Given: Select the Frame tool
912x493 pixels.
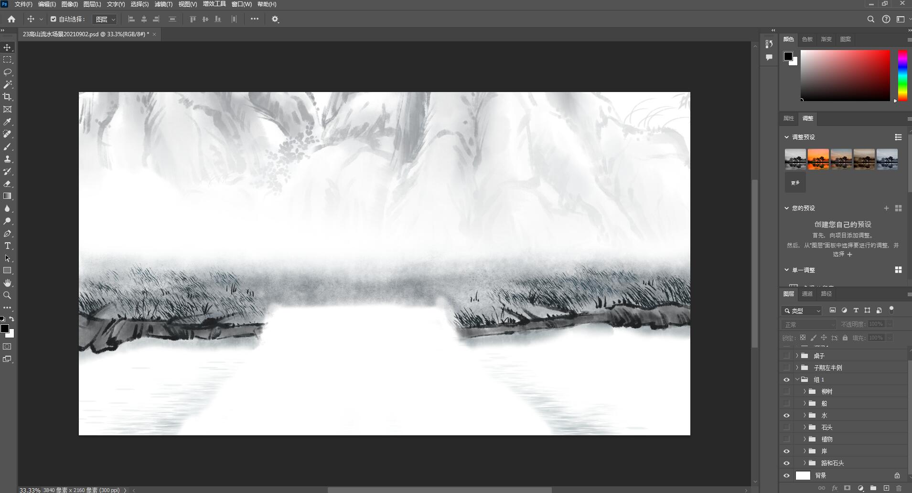Looking at the screenshot, I should [x=7, y=109].
